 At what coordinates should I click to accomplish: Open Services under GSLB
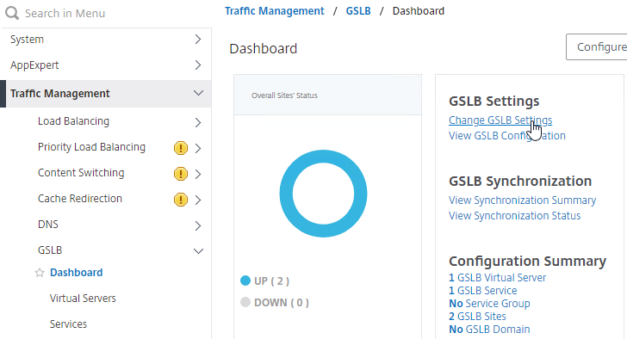point(68,324)
